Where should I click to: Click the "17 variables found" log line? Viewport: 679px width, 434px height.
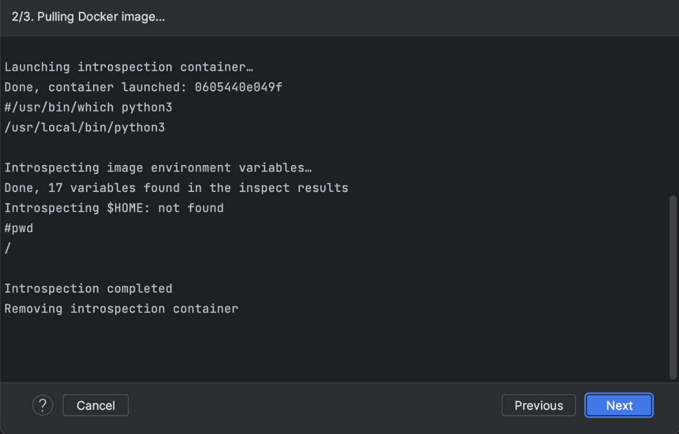click(176, 188)
